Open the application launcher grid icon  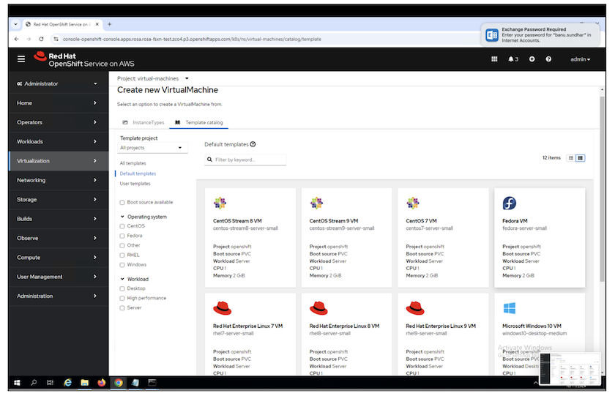click(494, 59)
